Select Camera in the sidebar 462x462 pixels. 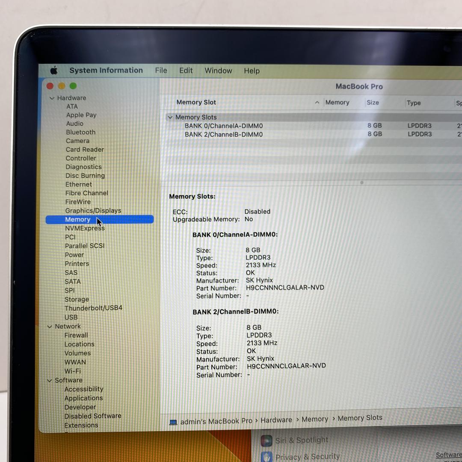(x=78, y=141)
